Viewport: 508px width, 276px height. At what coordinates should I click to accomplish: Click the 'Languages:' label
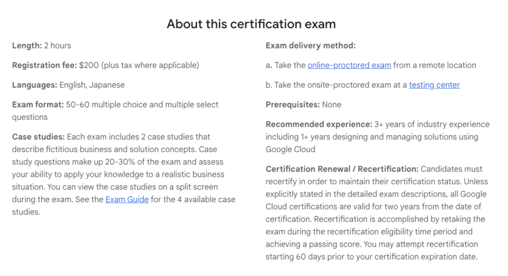pyautogui.click(x=35, y=85)
